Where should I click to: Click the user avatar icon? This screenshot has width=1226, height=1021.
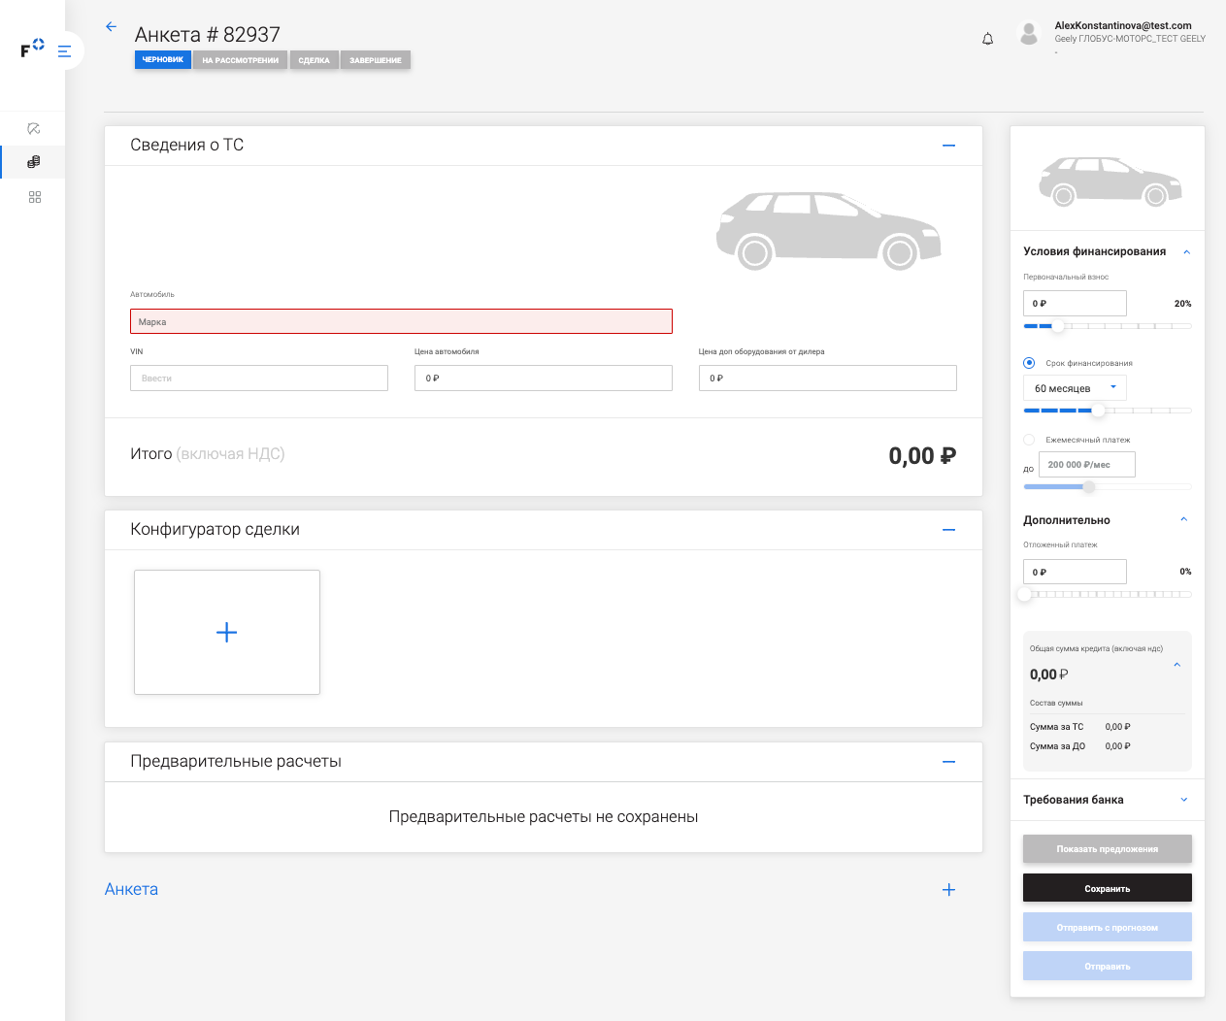(1029, 34)
